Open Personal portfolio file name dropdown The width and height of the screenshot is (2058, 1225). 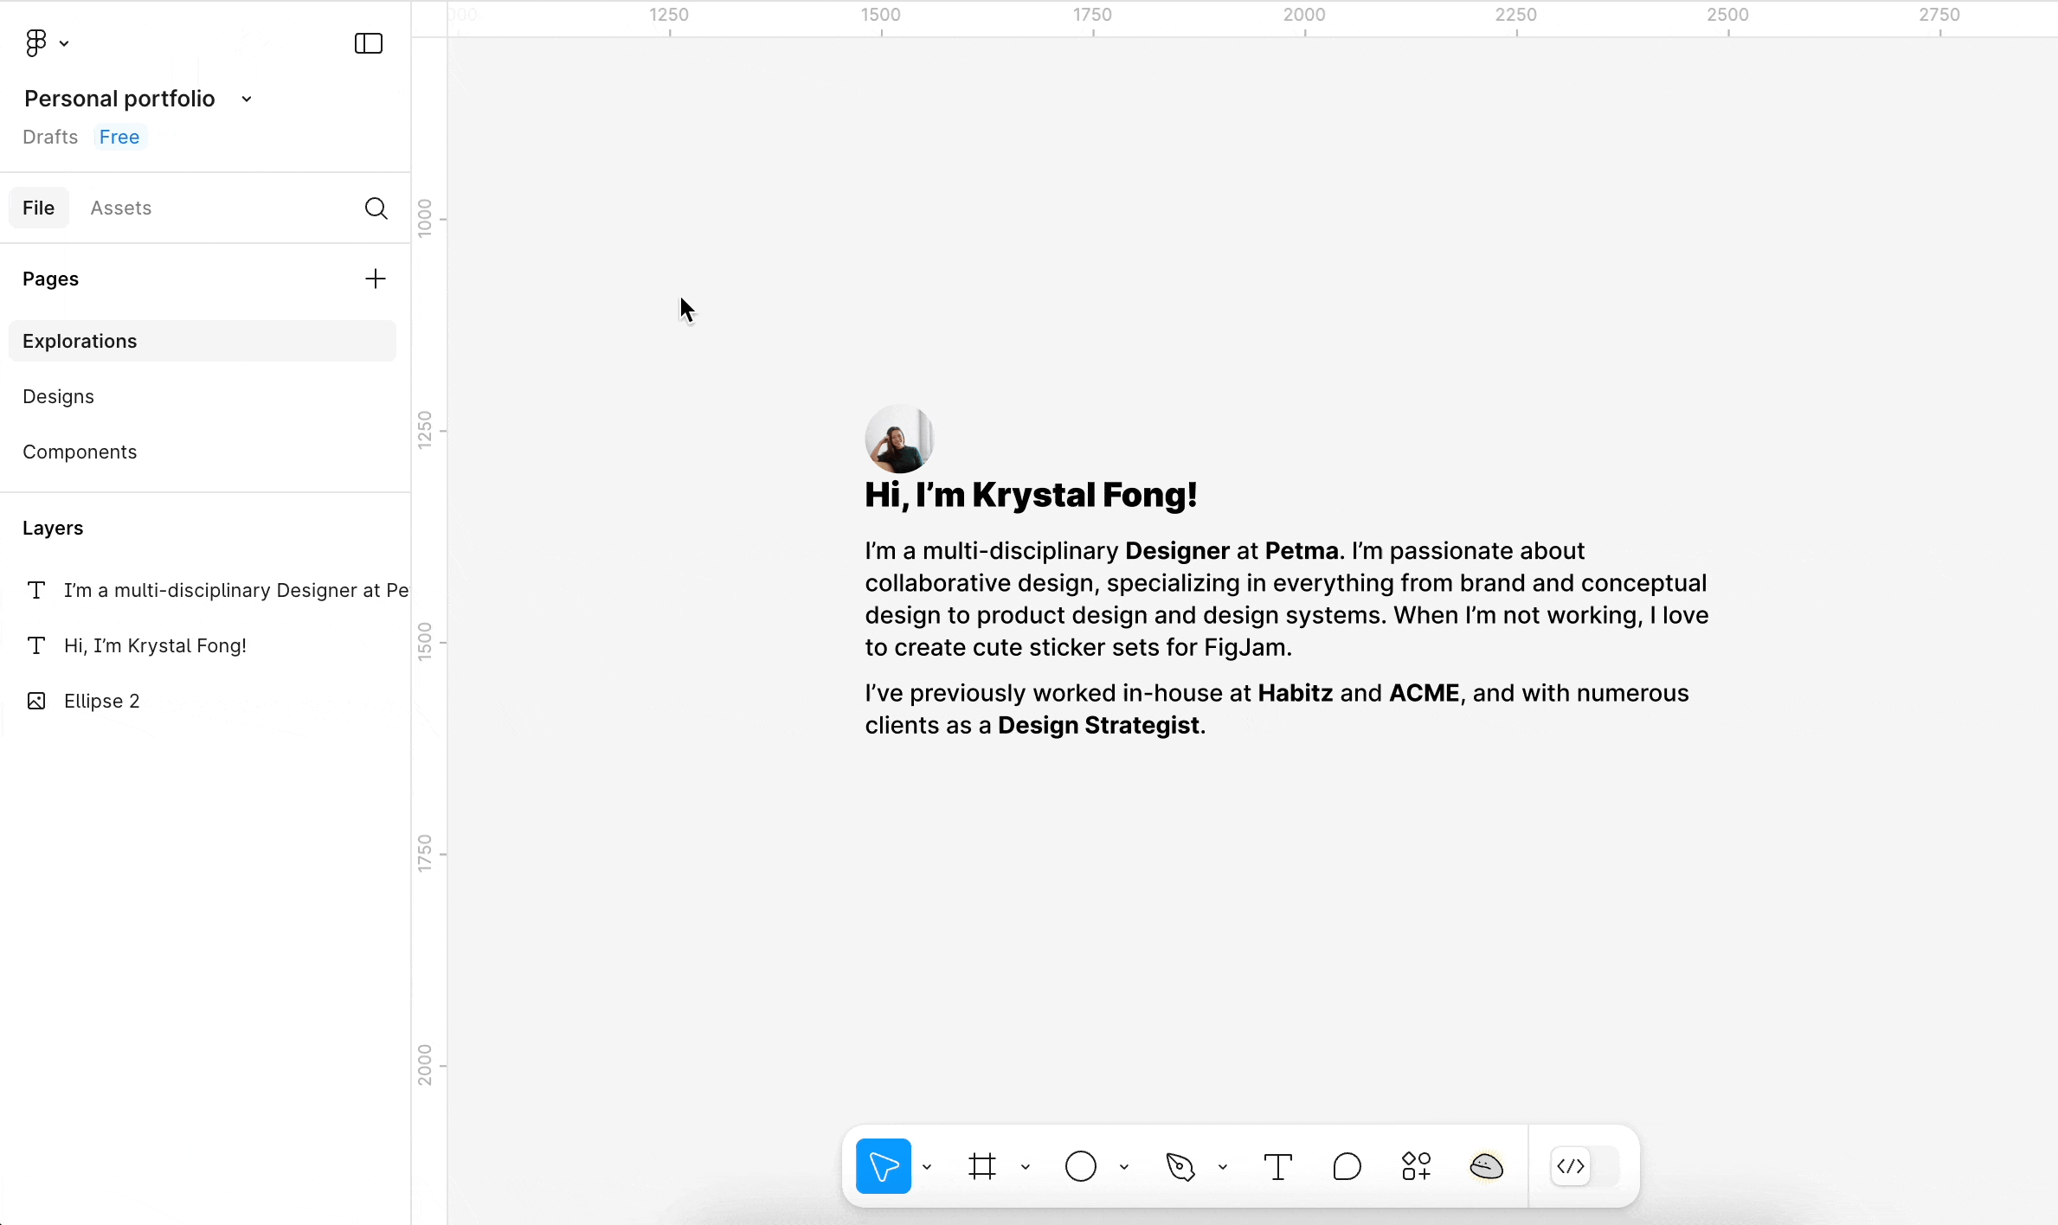[247, 99]
